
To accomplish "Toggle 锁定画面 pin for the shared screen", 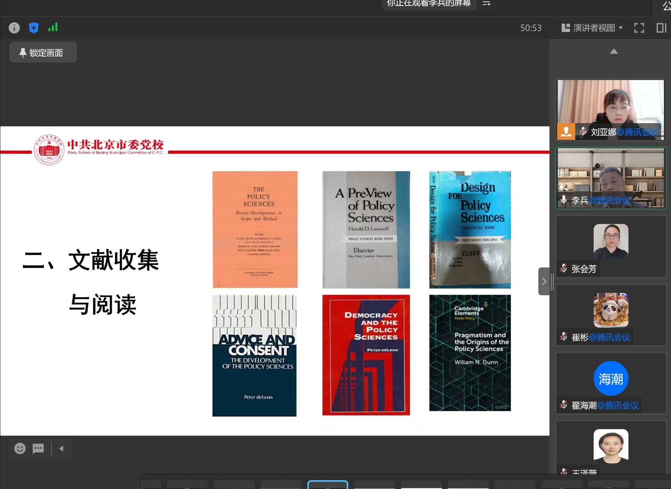I will (43, 52).
